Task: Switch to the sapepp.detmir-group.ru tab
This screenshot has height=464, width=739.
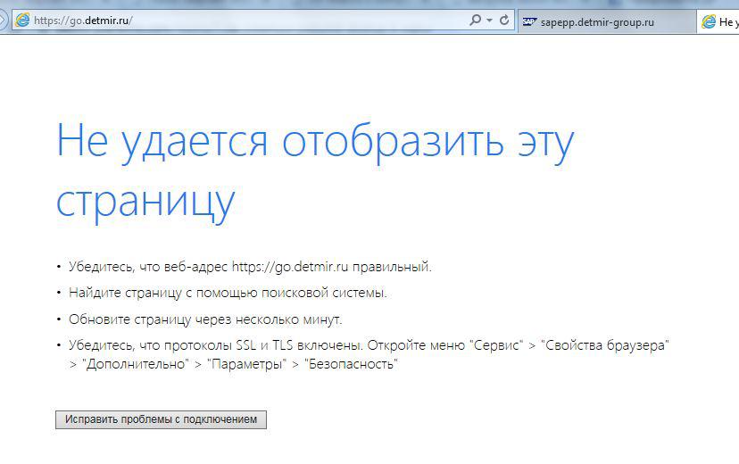Action: 607,22
